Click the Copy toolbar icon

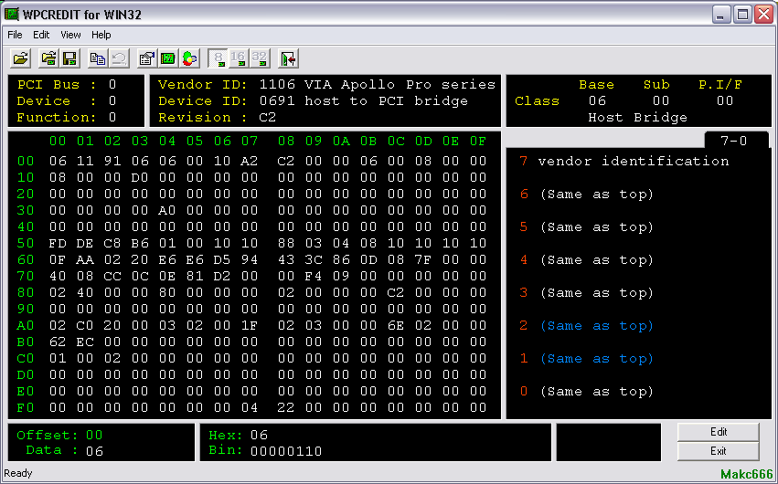coord(97,58)
